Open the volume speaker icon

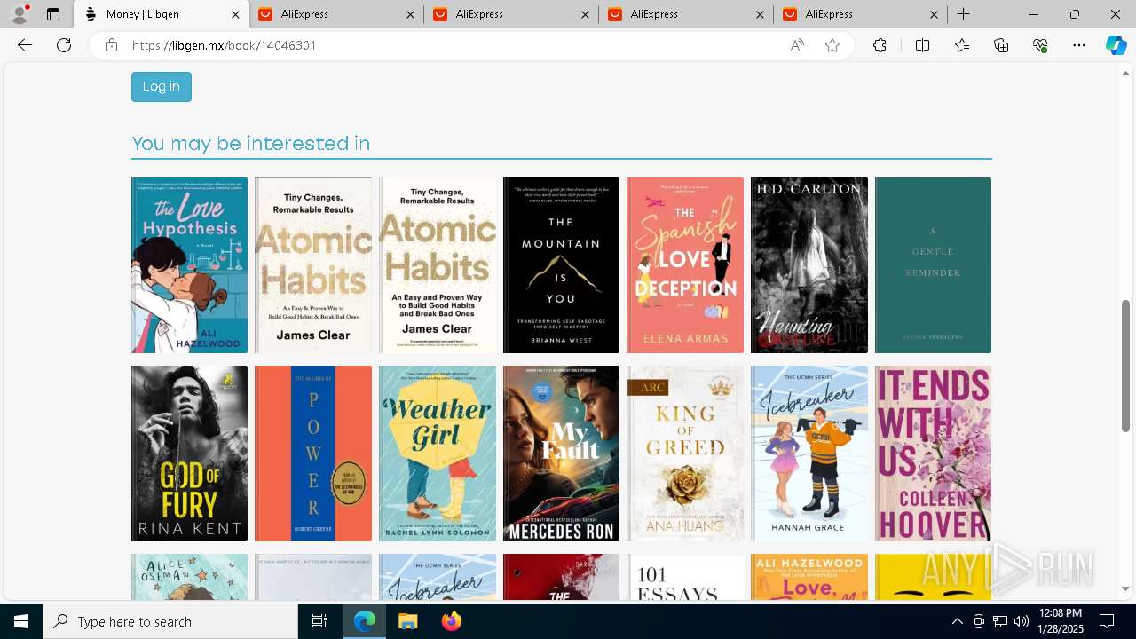1021,621
